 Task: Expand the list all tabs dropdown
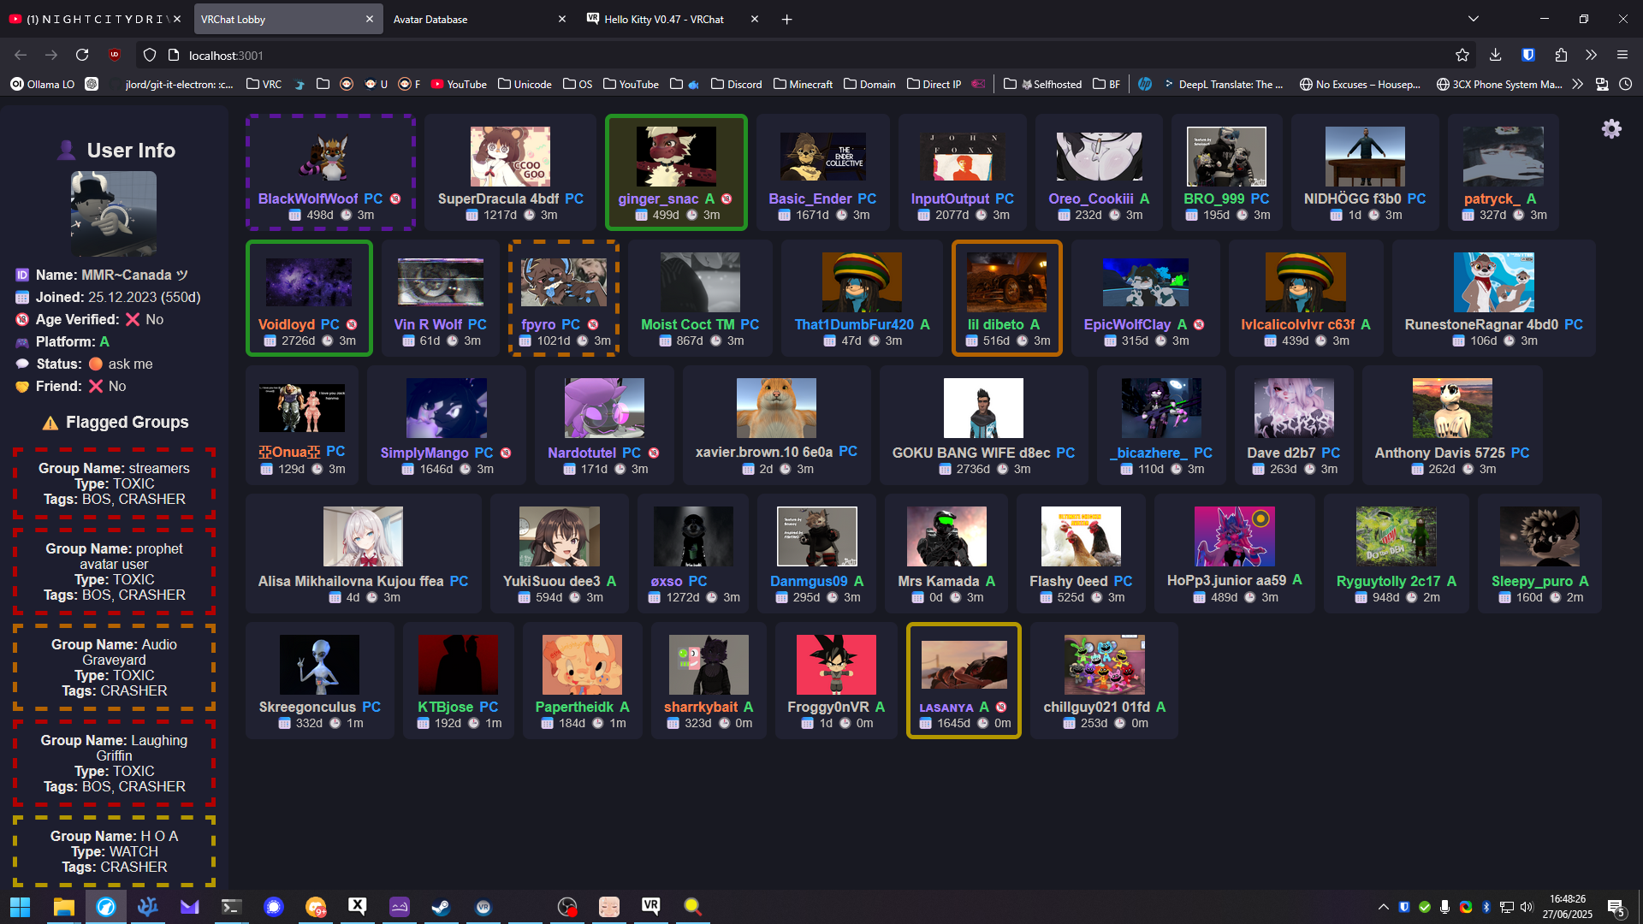[x=1473, y=19]
